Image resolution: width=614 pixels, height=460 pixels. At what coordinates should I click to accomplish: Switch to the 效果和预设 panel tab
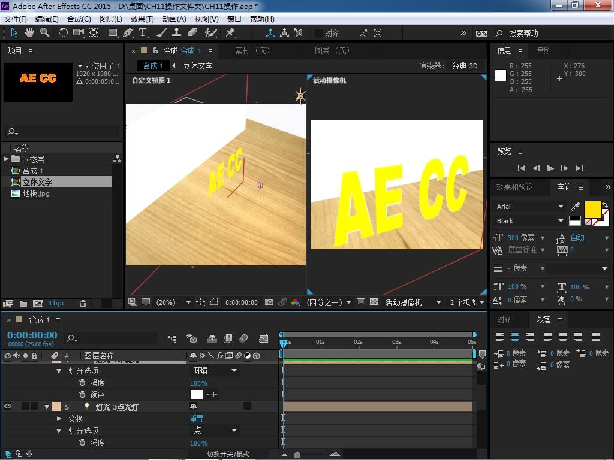514,187
